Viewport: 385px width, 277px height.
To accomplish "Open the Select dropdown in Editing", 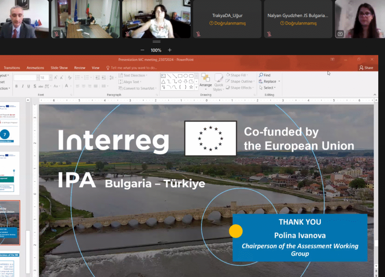I will (x=268, y=88).
